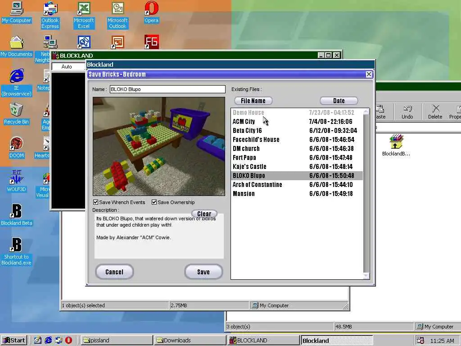
Task: Open the Start menu
Action: click(x=14, y=341)
